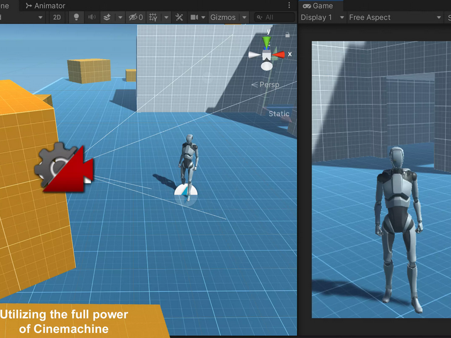Open the shading mode dropdown arrow

[40, 17]
